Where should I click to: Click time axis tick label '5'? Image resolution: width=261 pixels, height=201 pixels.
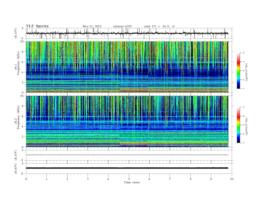click(x=129, y=179)
